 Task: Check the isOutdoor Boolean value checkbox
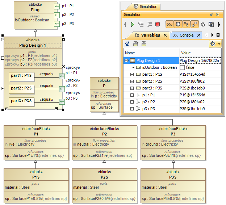[182, 67]
